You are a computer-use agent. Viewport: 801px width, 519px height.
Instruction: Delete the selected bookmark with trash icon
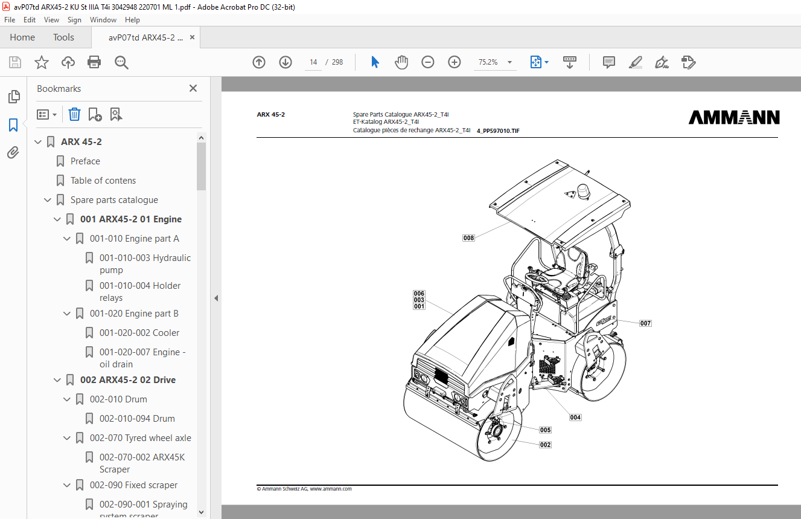(x=74, y=114)
